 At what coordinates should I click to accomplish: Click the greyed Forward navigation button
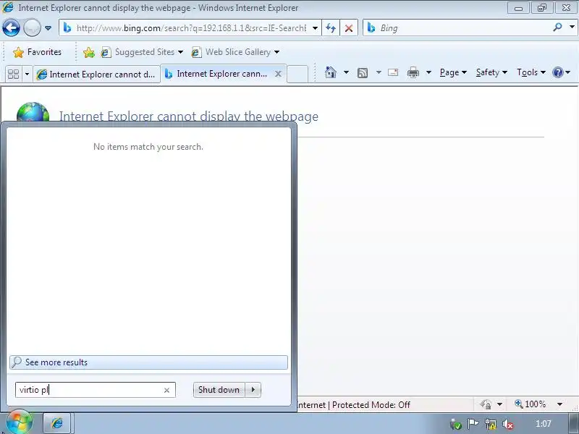(32, 27)
